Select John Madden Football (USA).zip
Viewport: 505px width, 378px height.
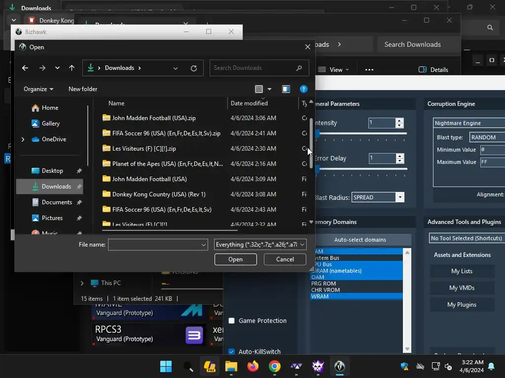154,118
